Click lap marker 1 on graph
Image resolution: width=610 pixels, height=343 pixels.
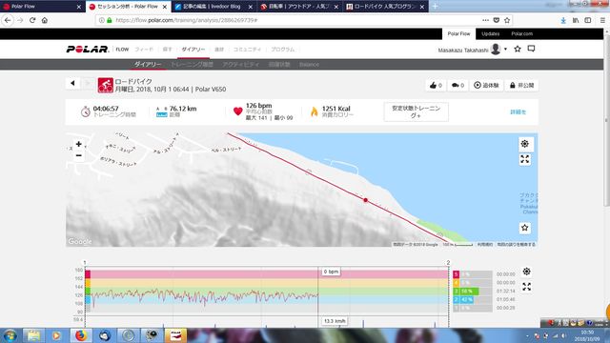click(85, 263)
